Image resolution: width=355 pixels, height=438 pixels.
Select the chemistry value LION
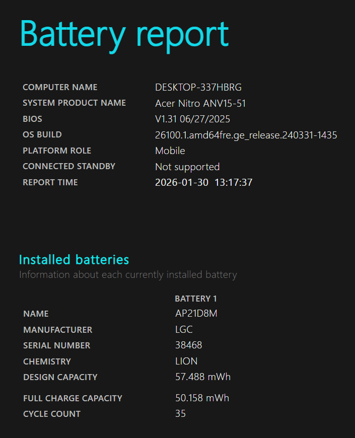186,361
